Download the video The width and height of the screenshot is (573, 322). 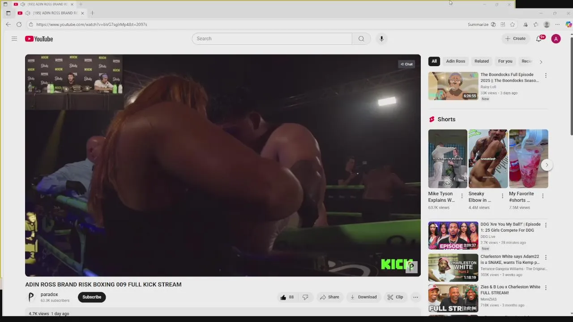coord(363,297)
